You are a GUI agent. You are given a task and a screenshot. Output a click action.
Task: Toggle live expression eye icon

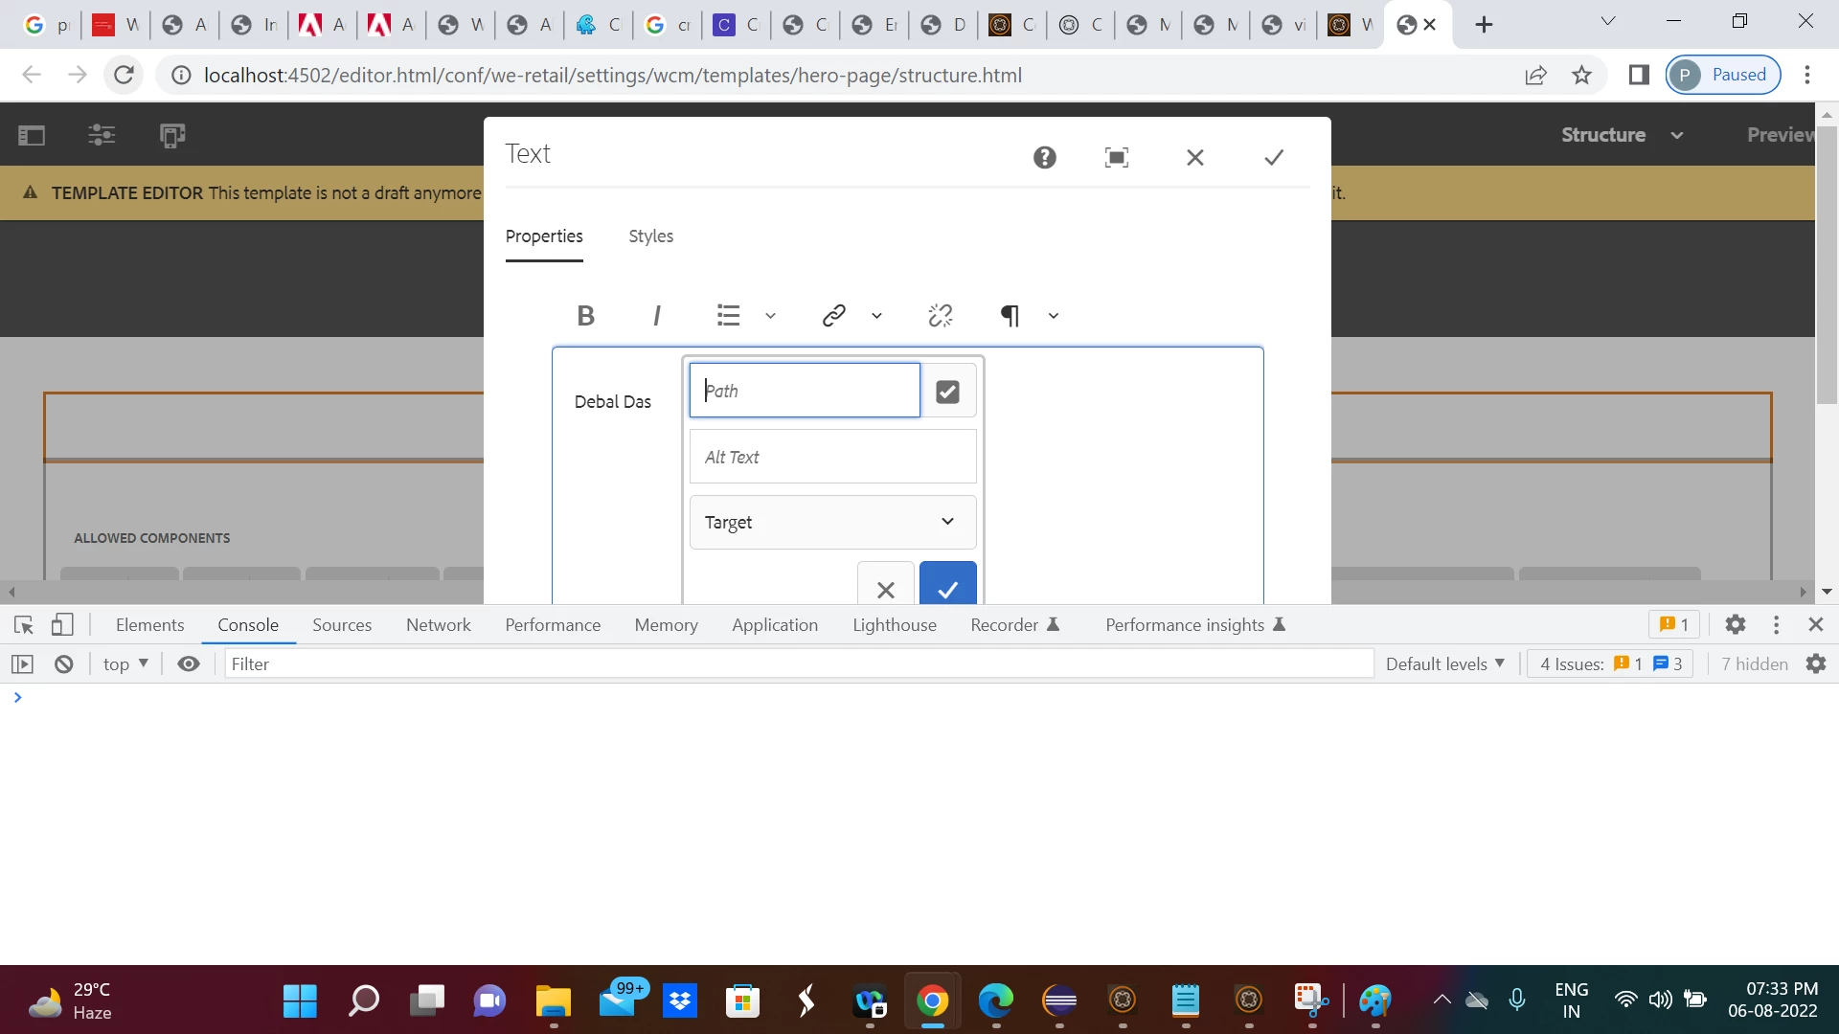(189, 663)
